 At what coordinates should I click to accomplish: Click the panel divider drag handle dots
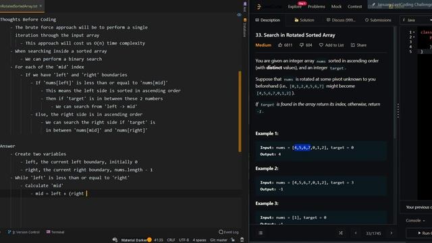(398, 111)
